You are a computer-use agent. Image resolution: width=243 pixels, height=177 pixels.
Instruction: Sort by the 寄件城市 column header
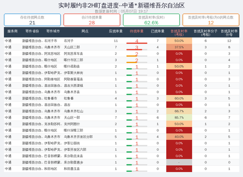pyautogui.click(x=53, y=31)
